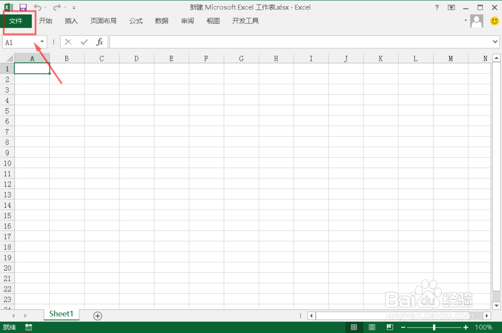This screenshot has height=333, width=502.
Task: Switch to the 数据 tab
Action: [162, 21]
